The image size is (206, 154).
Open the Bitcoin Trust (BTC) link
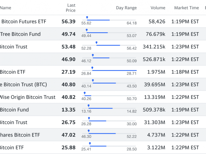click(x=23, y=84)
